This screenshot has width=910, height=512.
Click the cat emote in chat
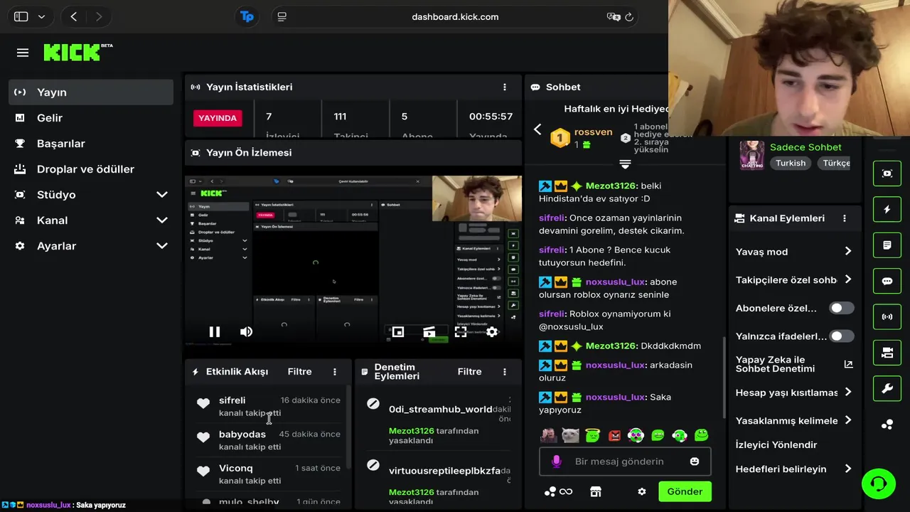570,435
